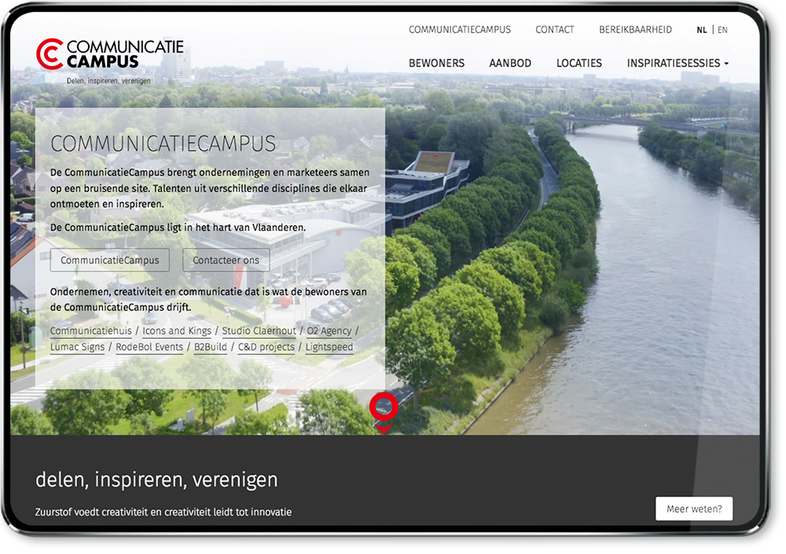Viewport: 786px width, 554px height.
Task: Open the Lumac Signs link
Action: [x=77, y=347]
